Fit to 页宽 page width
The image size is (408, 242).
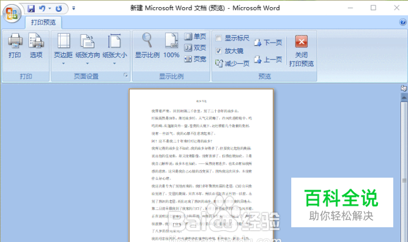[195, 59]
